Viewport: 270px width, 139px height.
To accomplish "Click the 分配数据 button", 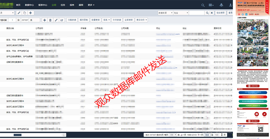I will (72, 20).
